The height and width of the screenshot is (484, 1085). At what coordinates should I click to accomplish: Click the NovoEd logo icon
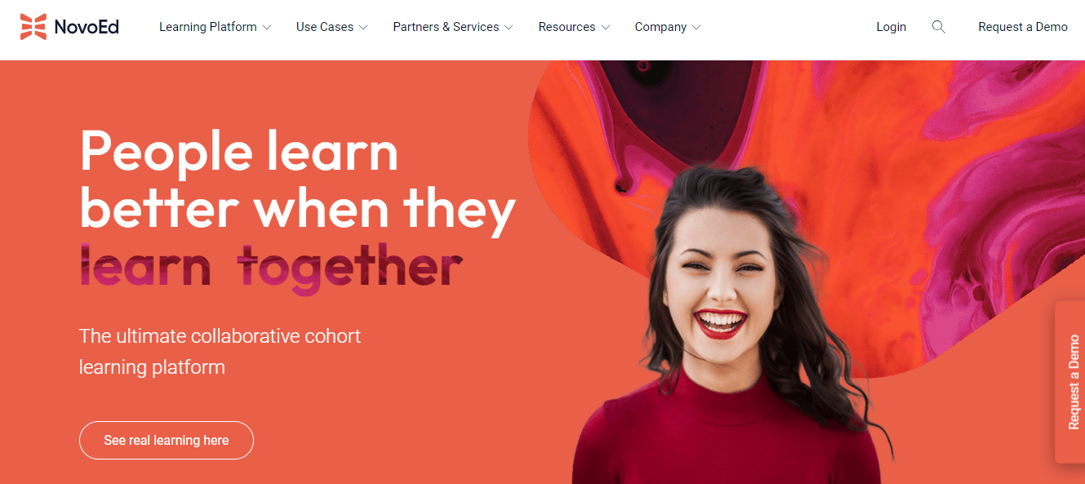[33, 27]
